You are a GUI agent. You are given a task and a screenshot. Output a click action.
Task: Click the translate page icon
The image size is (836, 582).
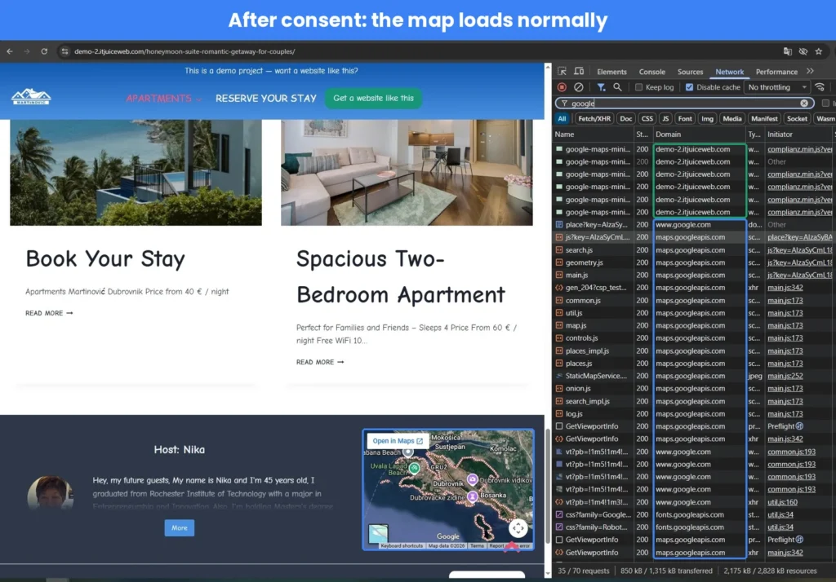click(788, 51)
